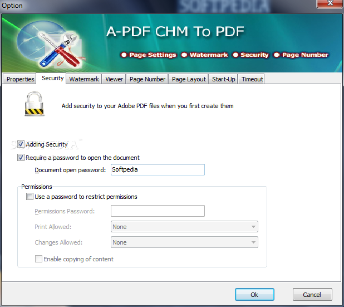Click the padlock security icon
The height and width of the screenshot is (307, 344).
pos(34,104)
